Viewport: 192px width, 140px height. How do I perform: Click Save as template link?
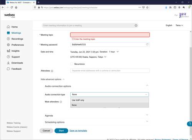coord(78,130)
